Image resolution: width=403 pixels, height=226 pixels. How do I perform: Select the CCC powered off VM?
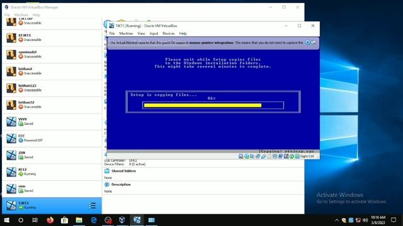(x=52, y=139)
